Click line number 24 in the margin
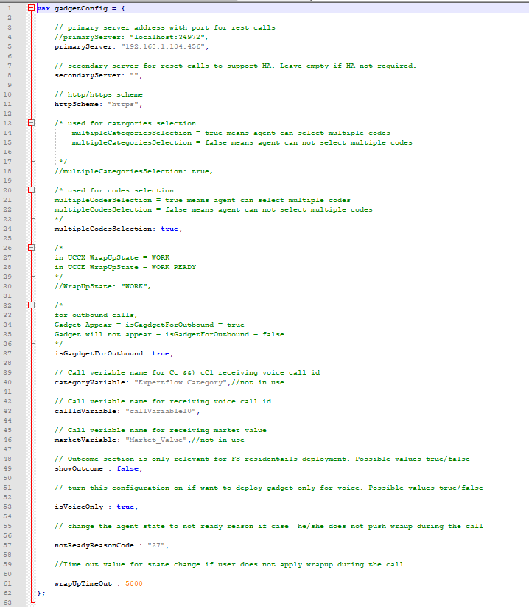529x607 pixels. tap(10, 229)
